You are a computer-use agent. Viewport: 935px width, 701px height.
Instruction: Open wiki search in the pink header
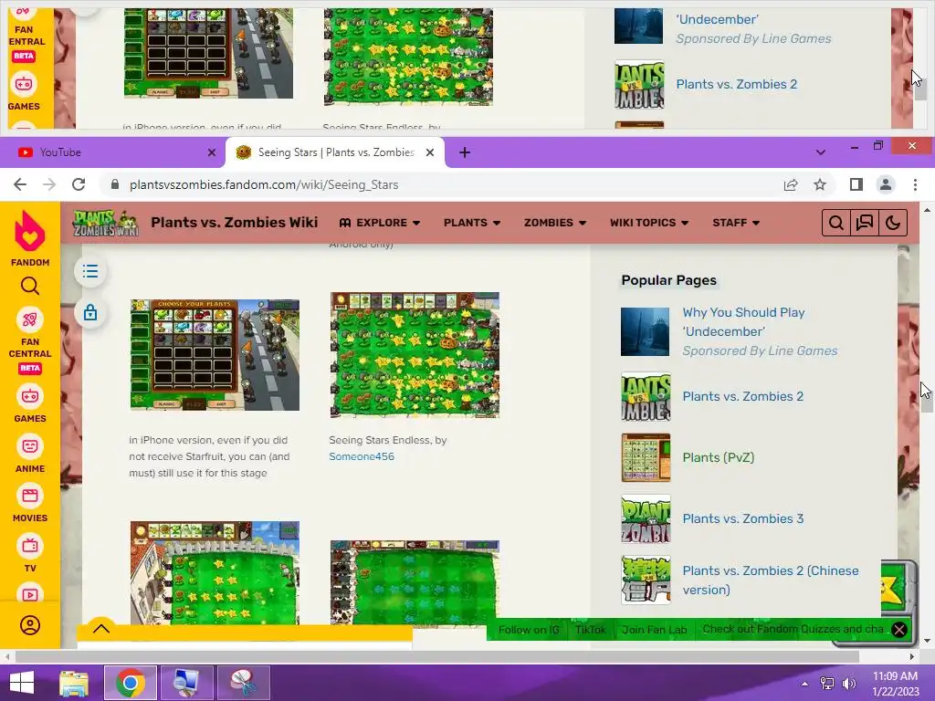pos(836,223)
